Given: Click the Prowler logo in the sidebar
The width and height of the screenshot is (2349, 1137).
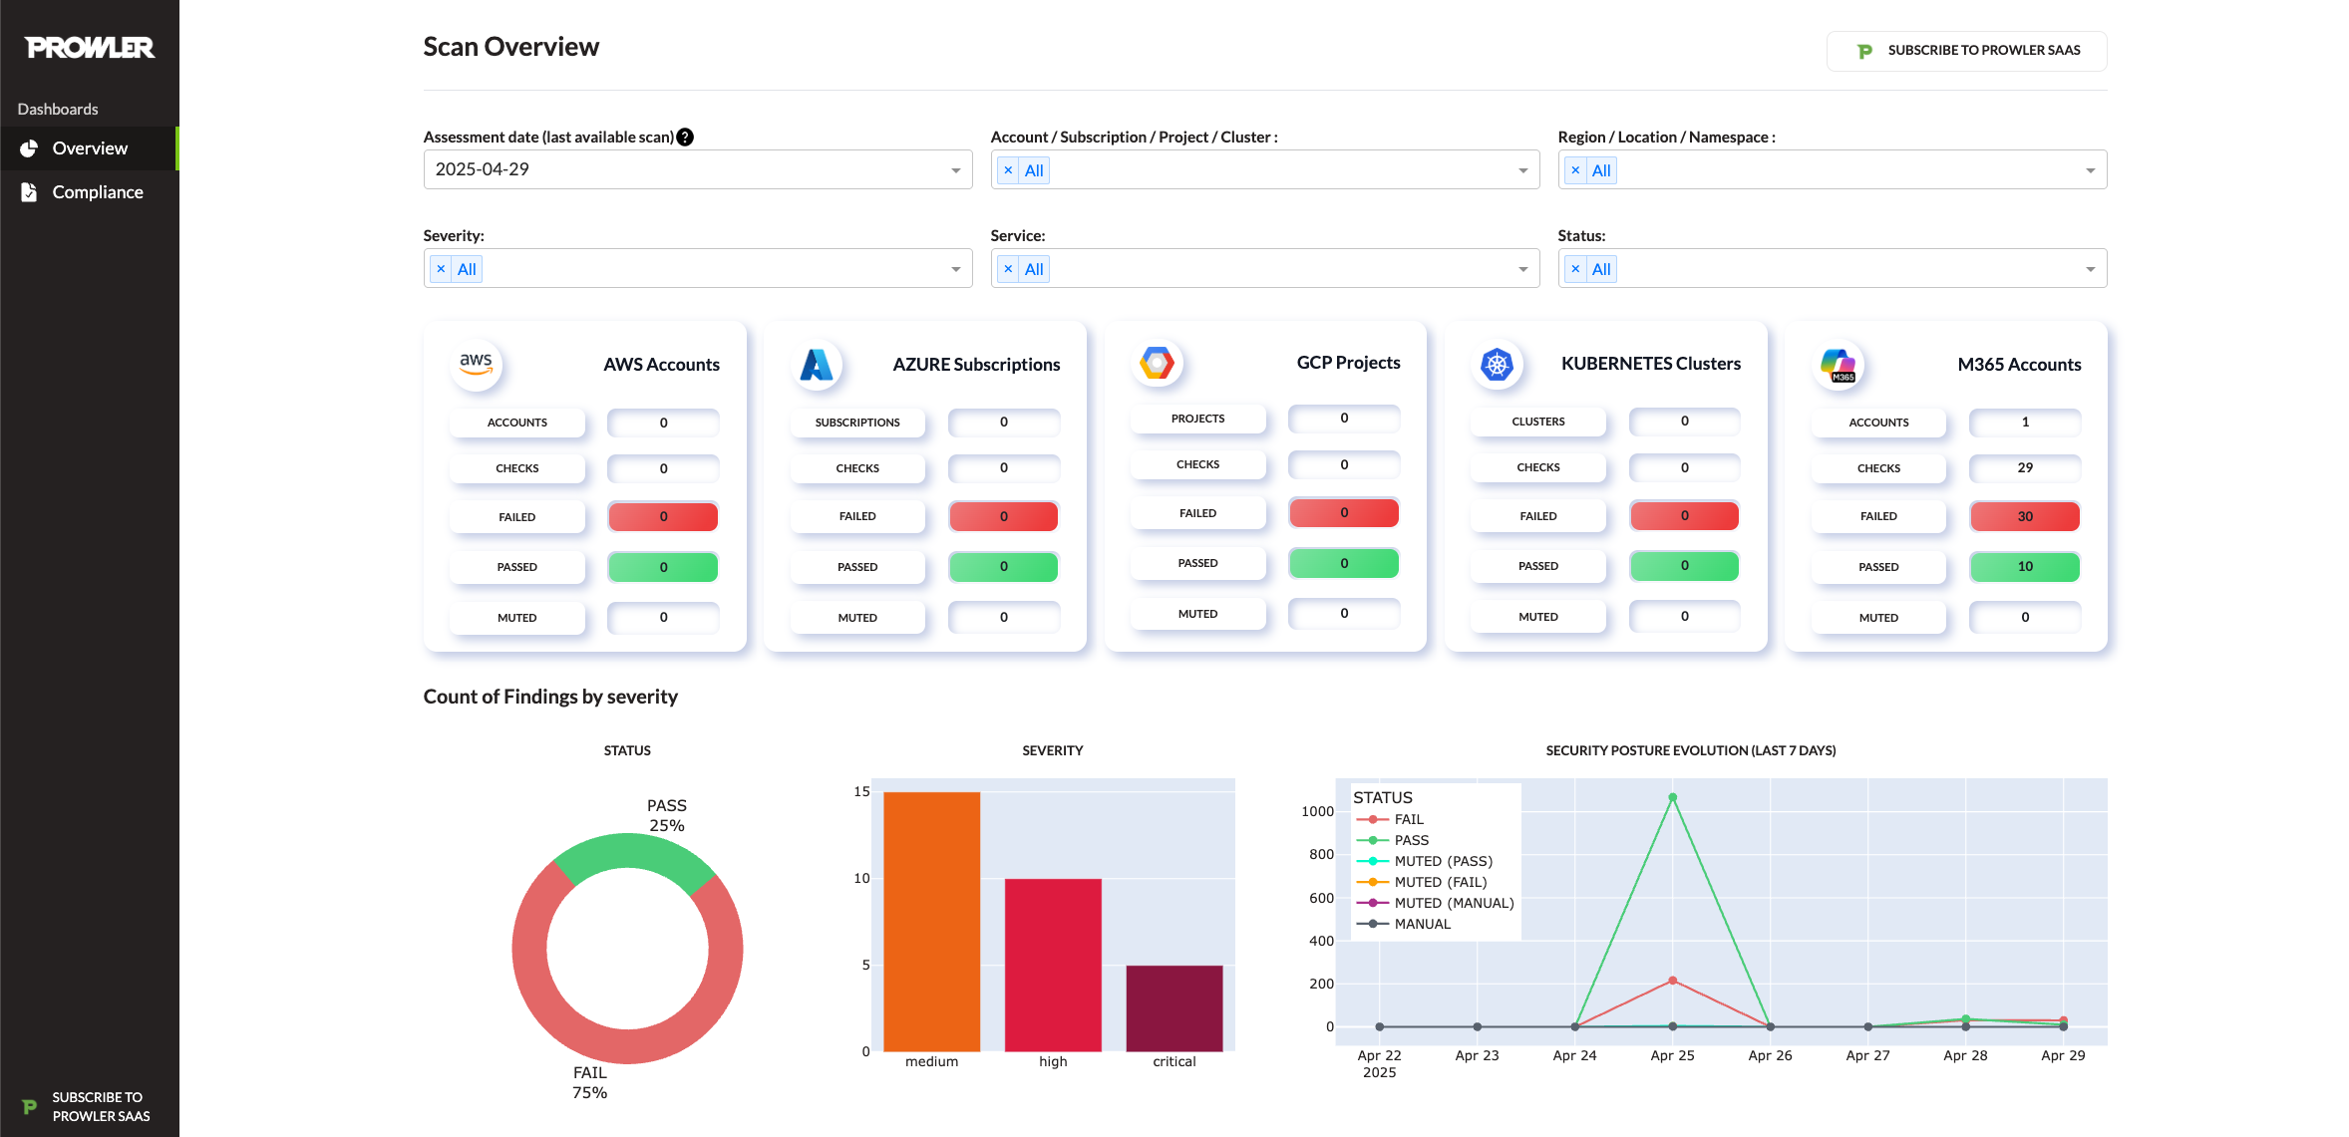Looking at the screenshot, I should point(88,47).
